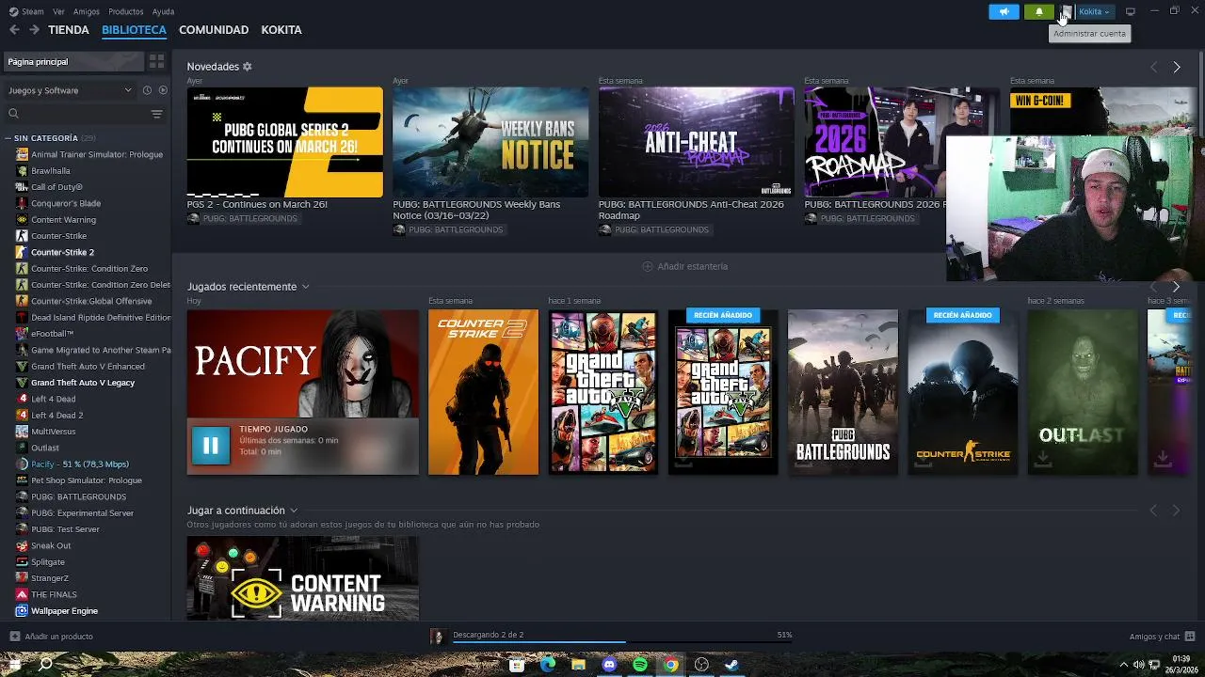Click the download progress bar at bottom
Image resolution: width=1205 pixels, height=677 pixels.
621,642
